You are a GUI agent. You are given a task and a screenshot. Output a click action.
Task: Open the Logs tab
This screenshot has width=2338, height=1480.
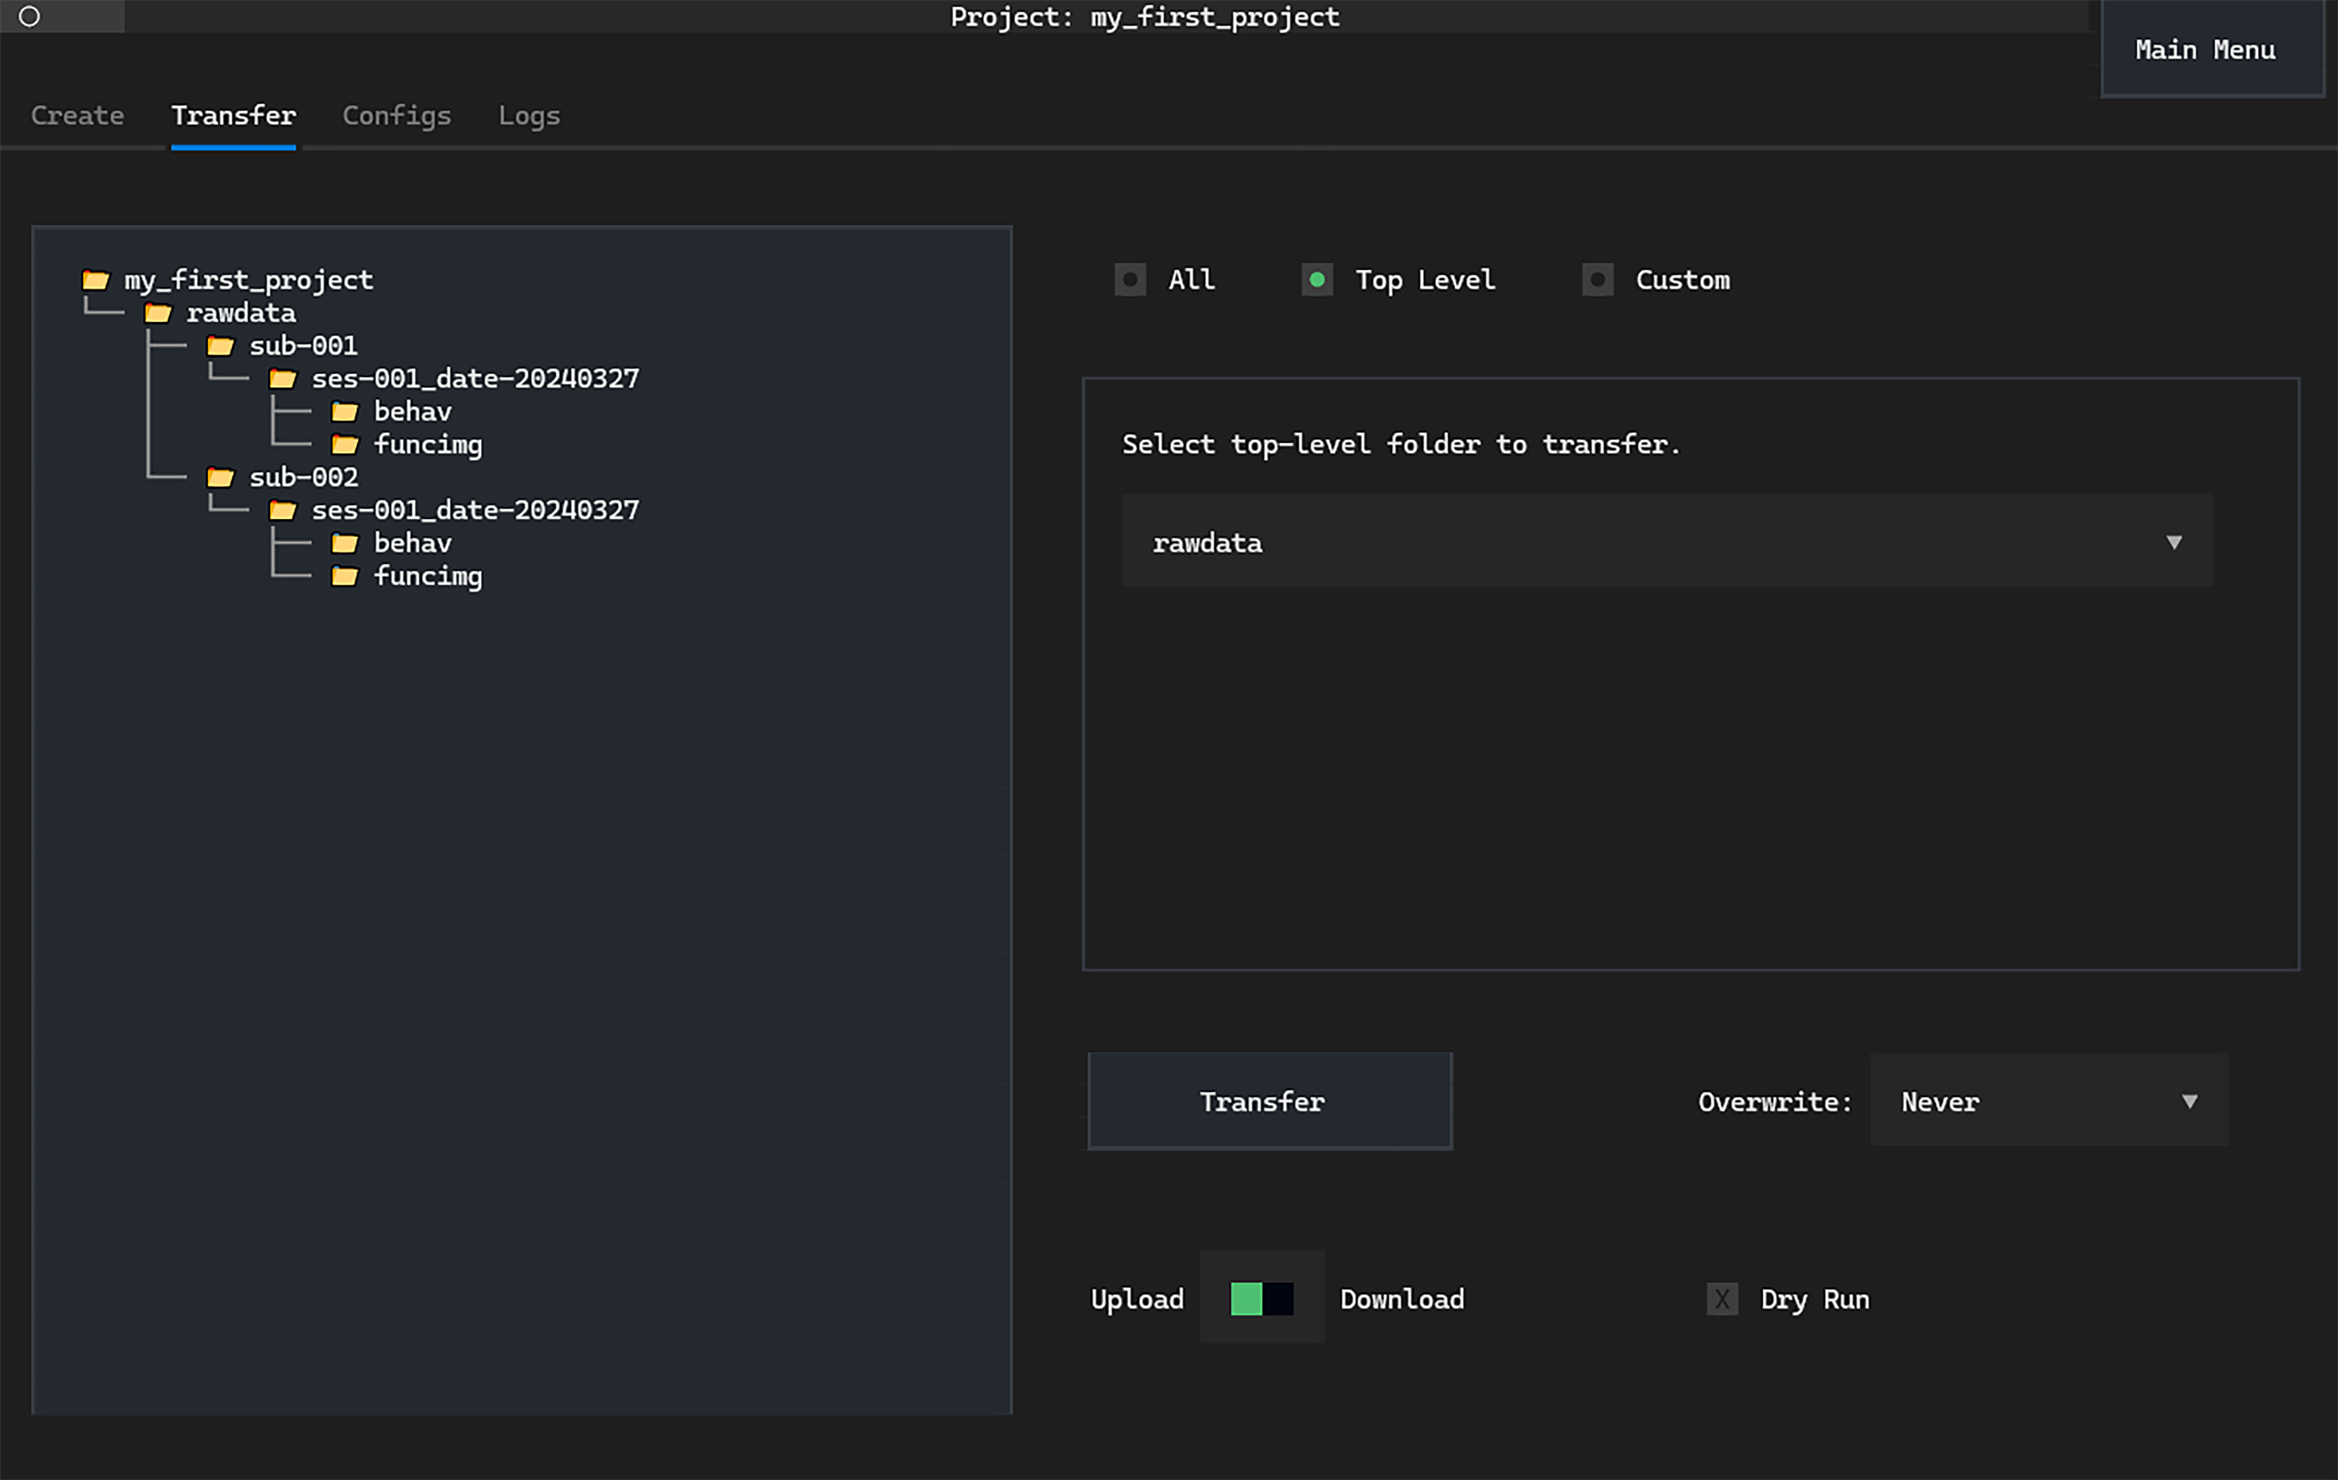528,116
